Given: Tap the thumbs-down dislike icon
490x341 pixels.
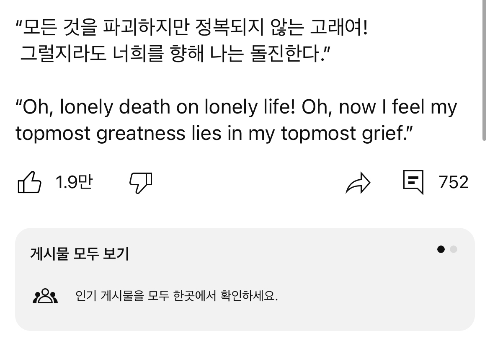Looking at the screenshot, I should [140, 183].
